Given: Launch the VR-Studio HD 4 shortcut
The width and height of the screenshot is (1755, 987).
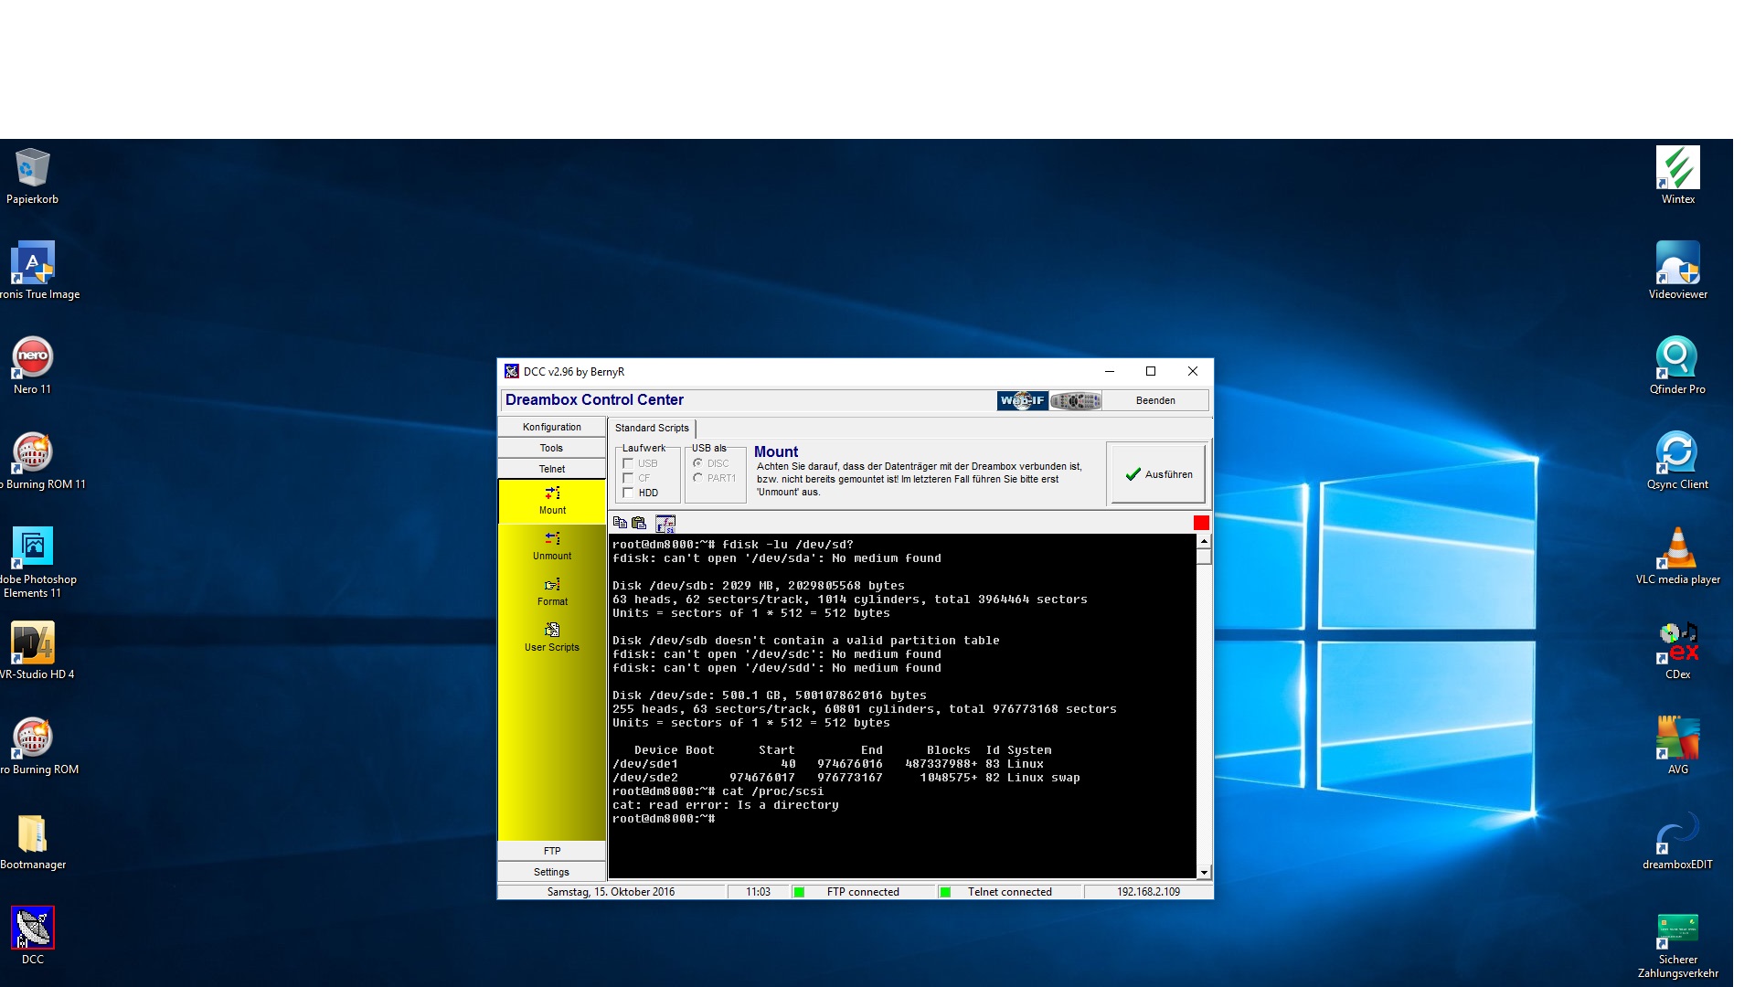Looking at the screenshot, I should [35, 651].
